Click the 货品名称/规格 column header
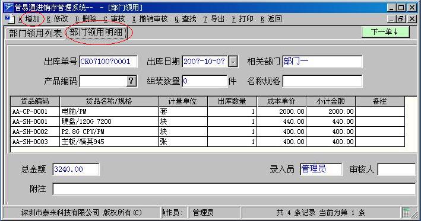Viewport: 421px width, 221px height. (x=109, y=101)
